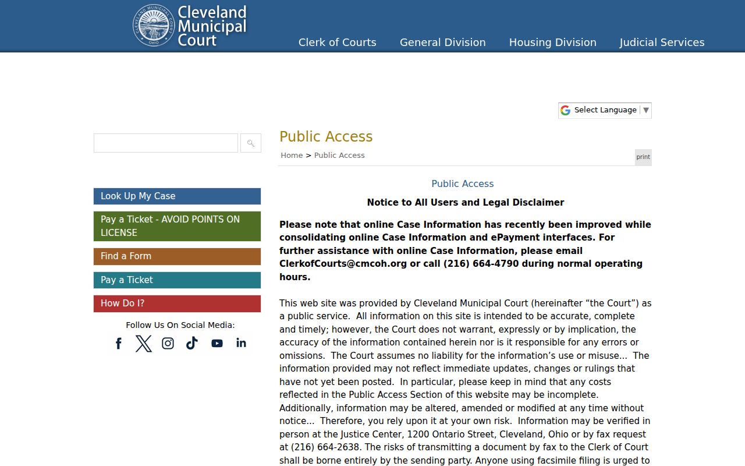
Task: Click the search magnifier button
Action: click(x=251, y=143)
